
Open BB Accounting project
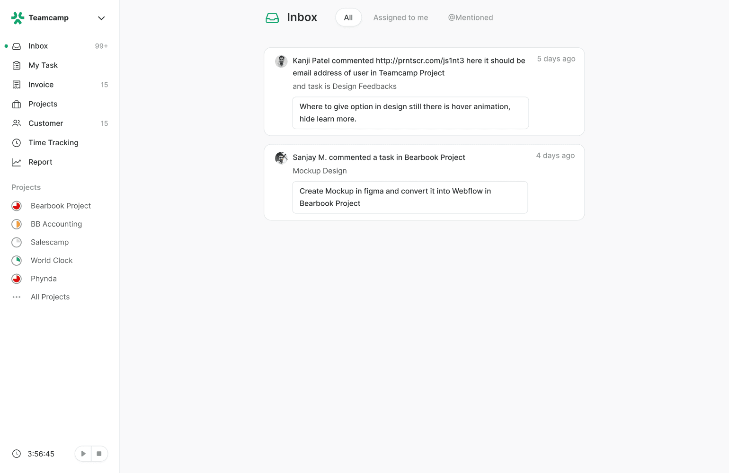[x=56, y=224]
